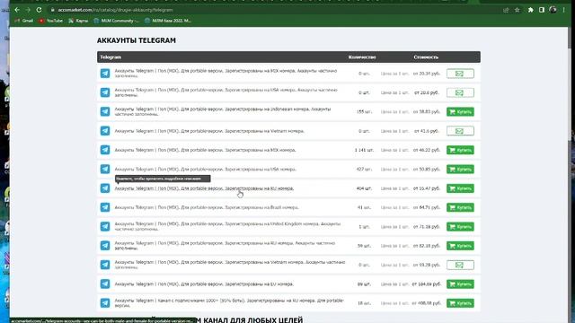Open description of Indonesian-number accounts listing

pos(223,111)
